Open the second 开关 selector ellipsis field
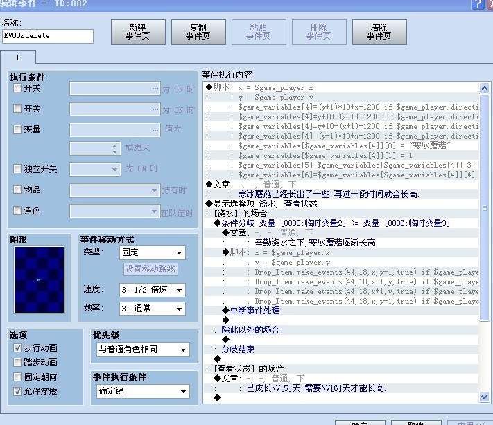493x425 pixels. 115,110
